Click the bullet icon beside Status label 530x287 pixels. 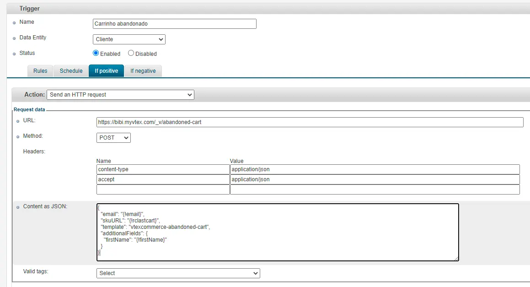14,54
